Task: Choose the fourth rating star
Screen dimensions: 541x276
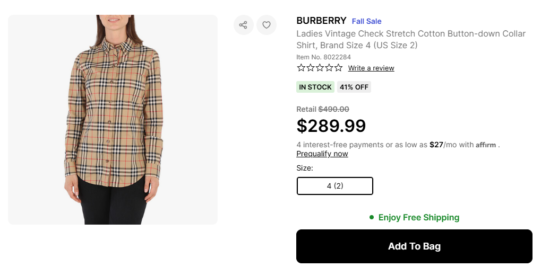Action: click(329, 68)
